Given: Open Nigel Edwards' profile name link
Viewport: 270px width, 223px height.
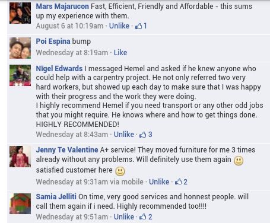Looking at the screenshot, I should [59, 69].
